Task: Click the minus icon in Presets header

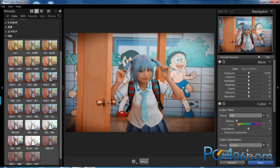Action: [56, 11]
